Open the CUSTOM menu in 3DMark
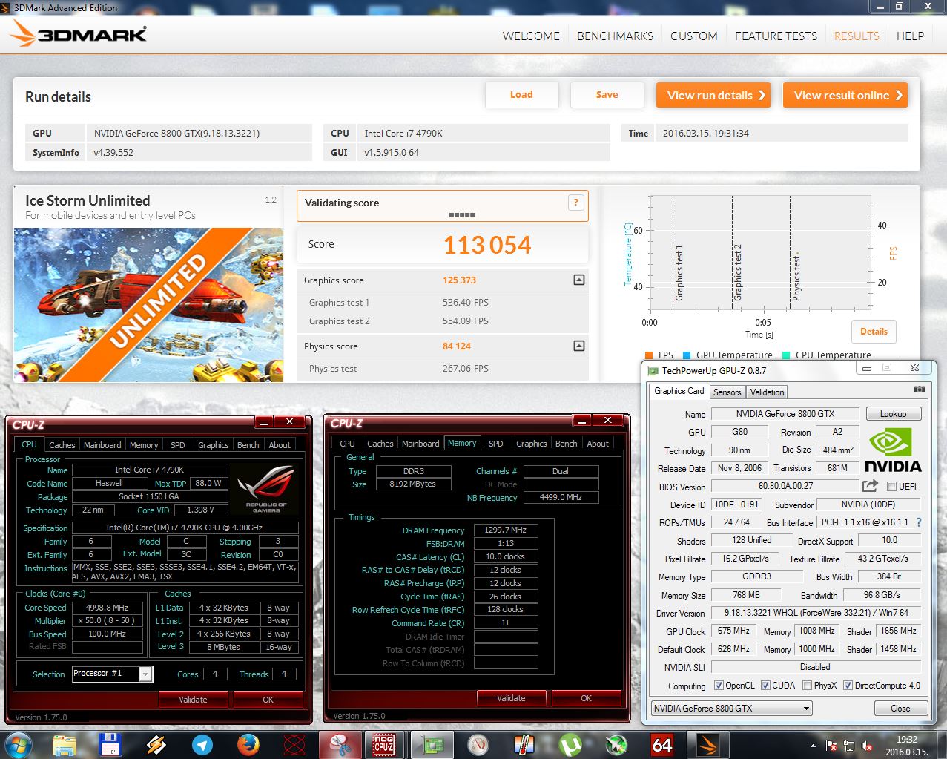Viewport: 947px width, 759px height. click(693, 36)
